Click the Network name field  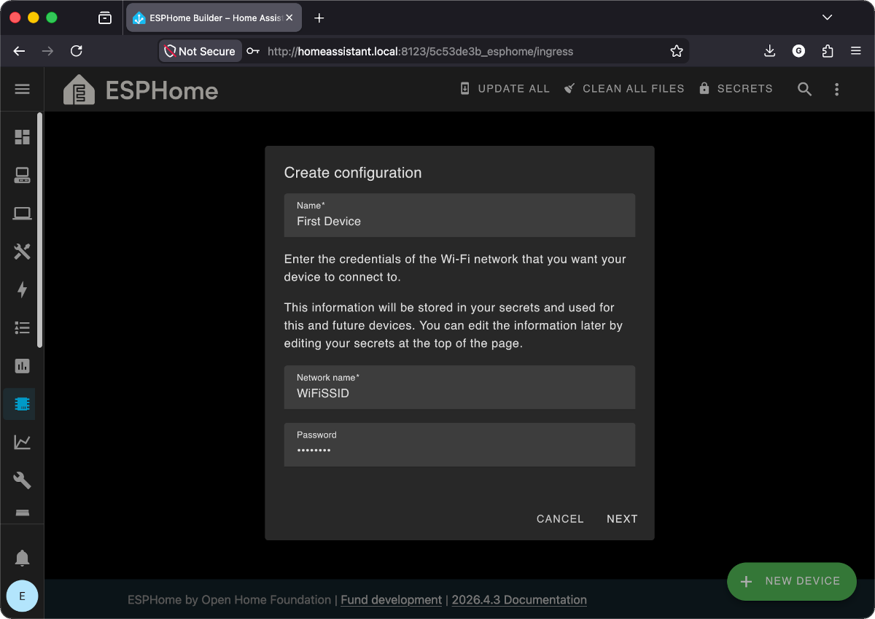459,387
